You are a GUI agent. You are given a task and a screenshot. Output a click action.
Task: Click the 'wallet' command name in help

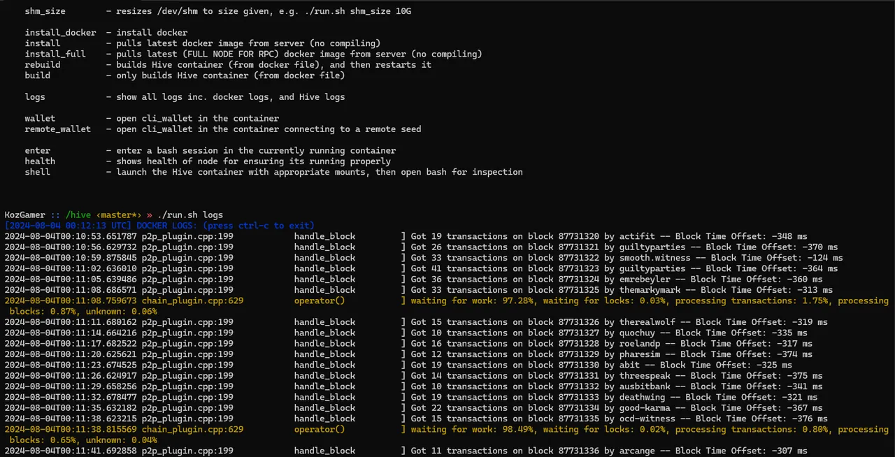click(40, 119)
